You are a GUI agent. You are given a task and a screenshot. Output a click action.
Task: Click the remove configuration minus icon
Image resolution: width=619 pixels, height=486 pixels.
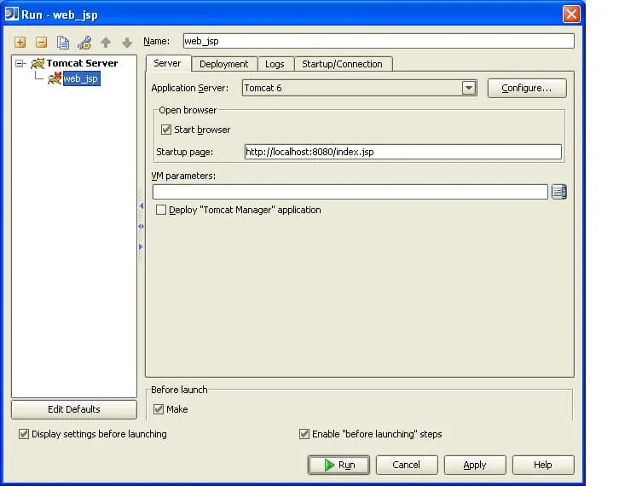[x=41, y=42]
